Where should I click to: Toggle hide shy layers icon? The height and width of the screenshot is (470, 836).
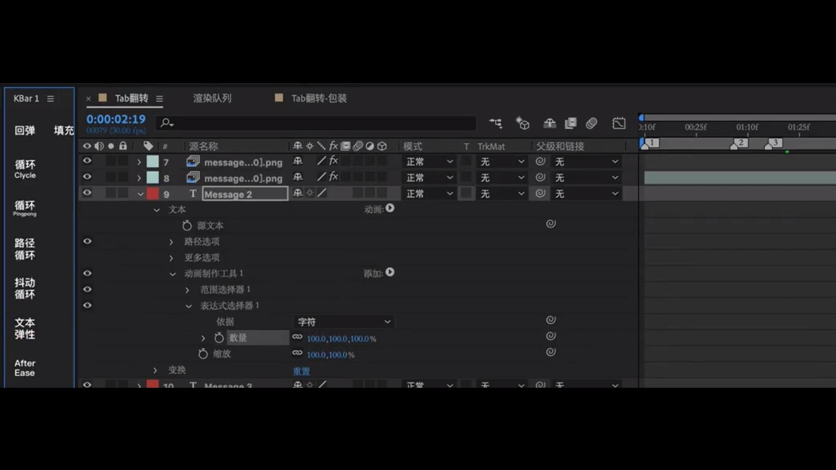coord(549,123)
